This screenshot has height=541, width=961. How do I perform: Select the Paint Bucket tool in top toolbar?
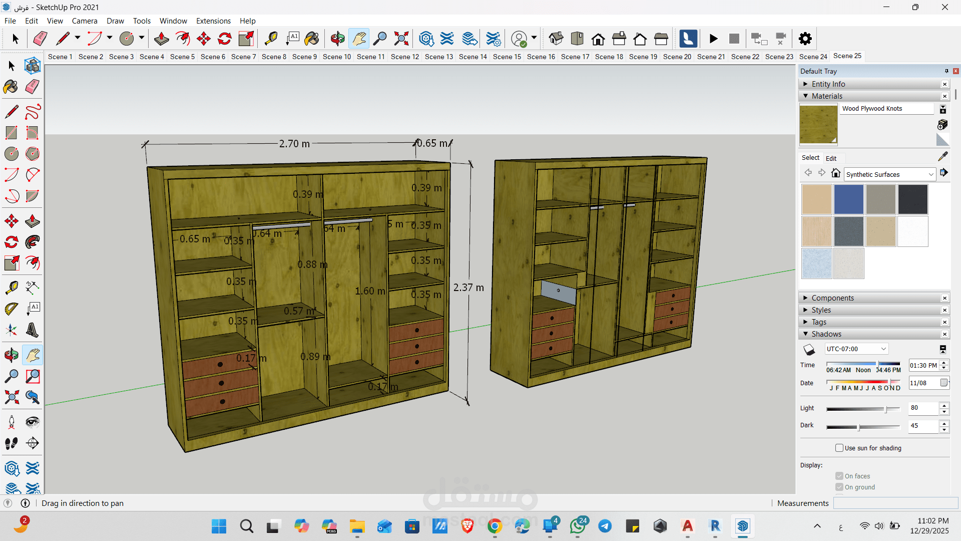tap(311, 39)
